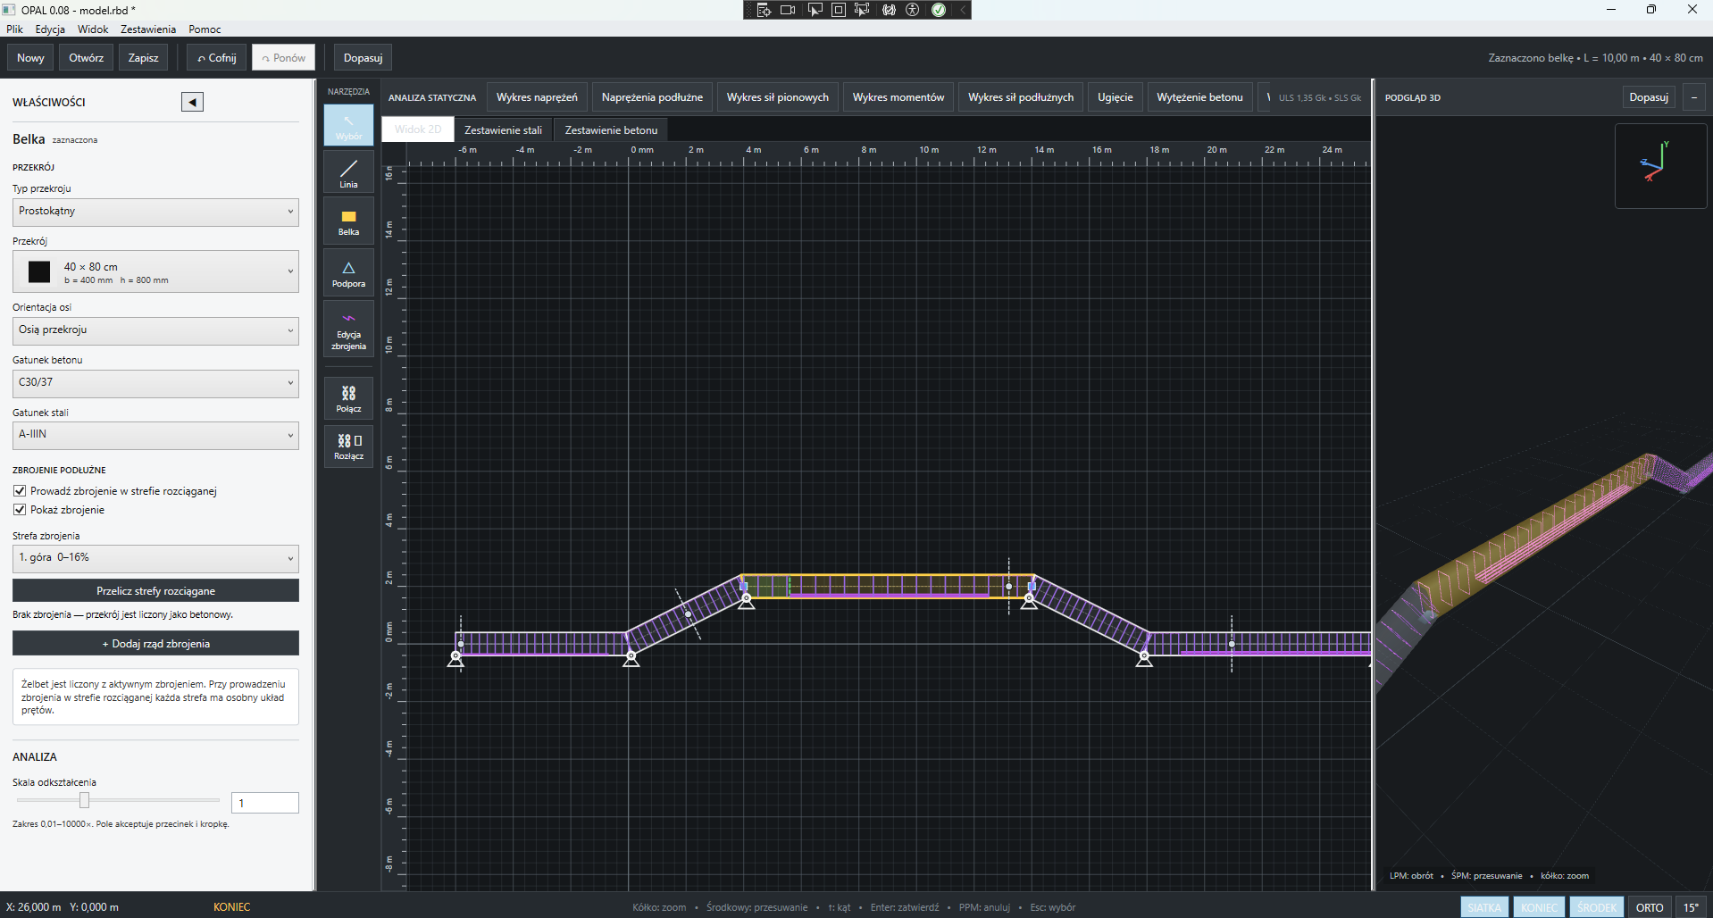Click the accessibility icon in the debug toolbar
Image resolution: width=1713 pixels, height=918 pixels.
(x=913, y=10)
